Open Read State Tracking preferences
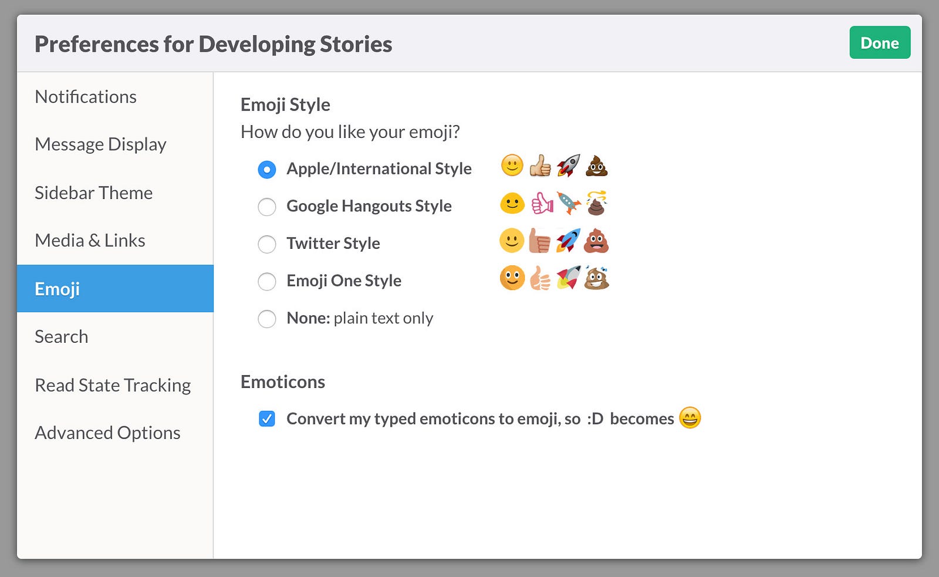Screen dimensions: 939x577 (115, 385)
